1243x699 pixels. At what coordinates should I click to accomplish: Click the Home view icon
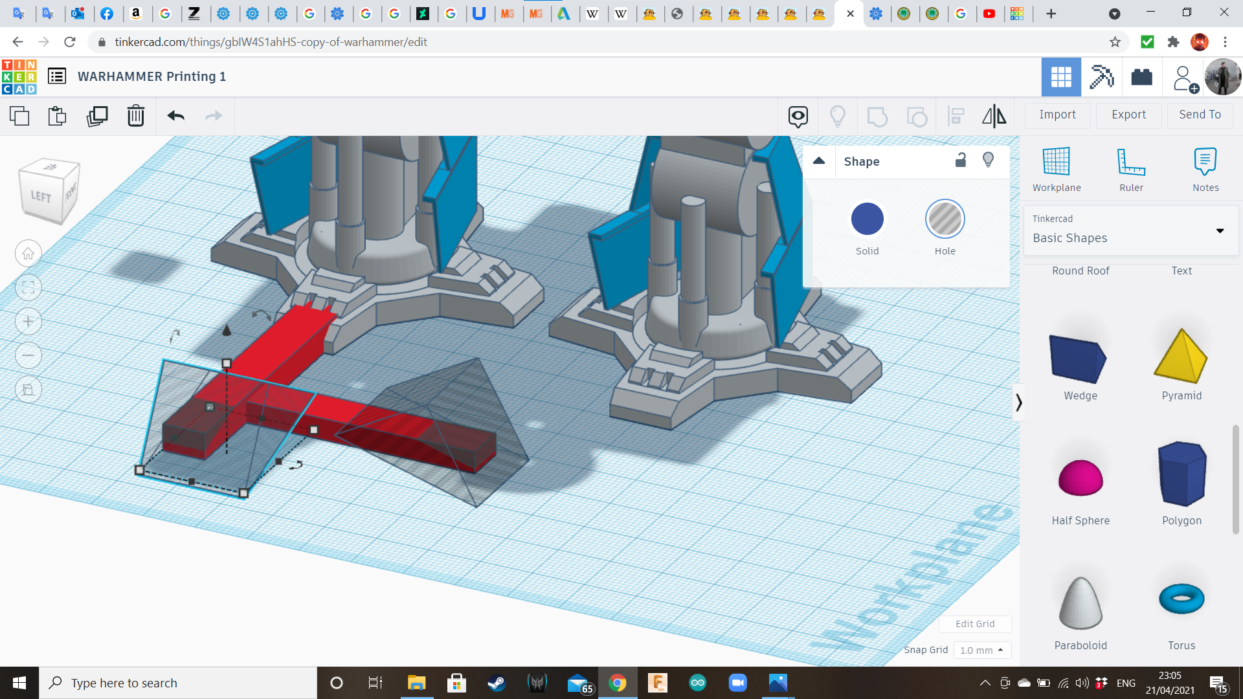(x=28, y=254)
